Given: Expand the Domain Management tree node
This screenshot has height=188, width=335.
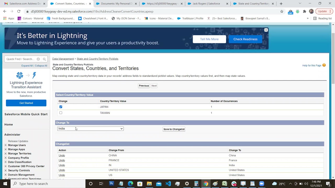Looking at the screenshot, I should coord(5,175).
